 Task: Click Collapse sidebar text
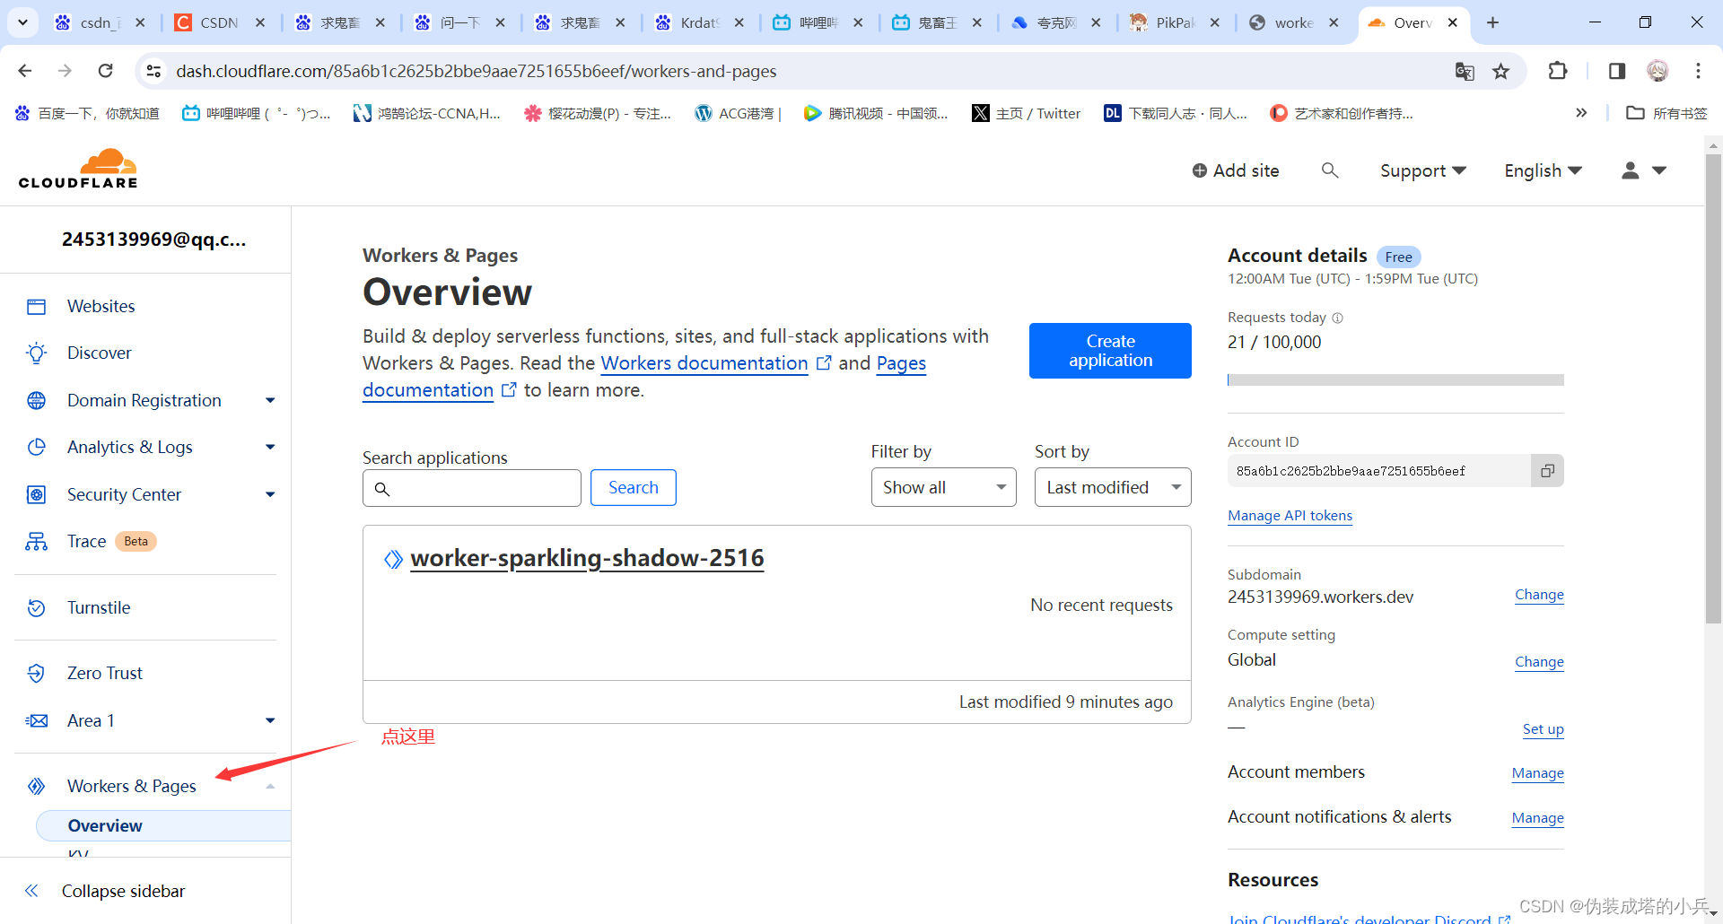(123, 891)
